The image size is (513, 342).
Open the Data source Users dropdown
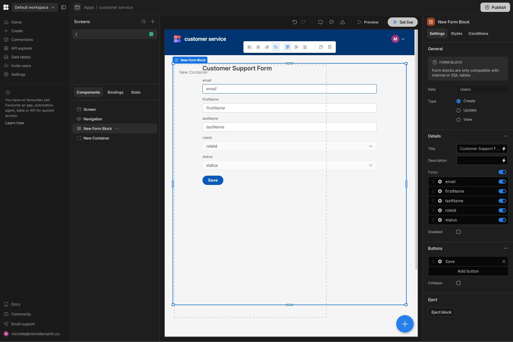(482, 89)
